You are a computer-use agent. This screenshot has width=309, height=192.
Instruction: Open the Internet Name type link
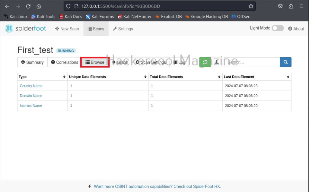pos(31,106)
